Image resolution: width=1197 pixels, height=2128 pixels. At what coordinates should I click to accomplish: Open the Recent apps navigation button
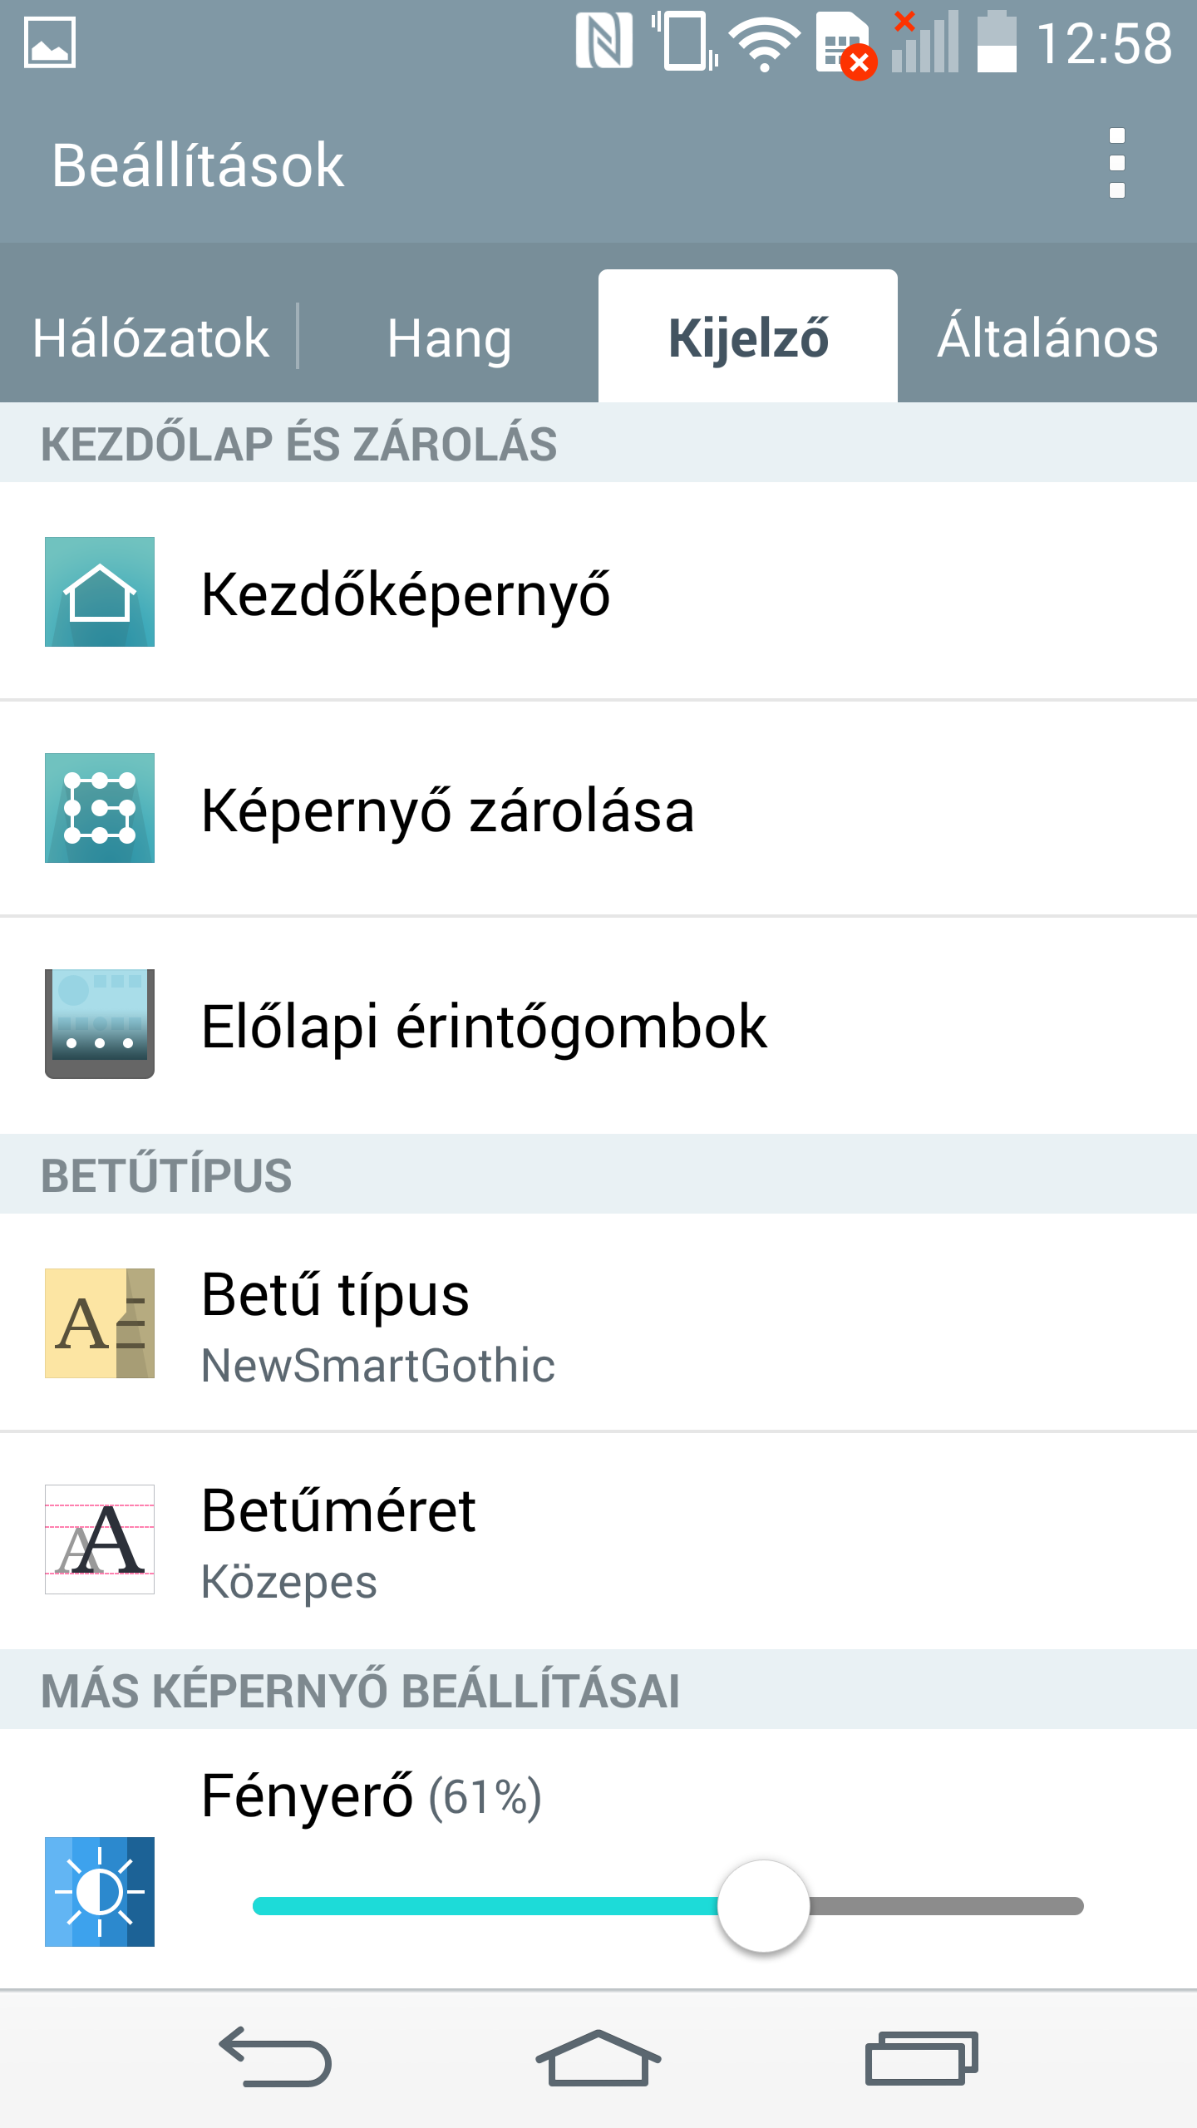921,2058
